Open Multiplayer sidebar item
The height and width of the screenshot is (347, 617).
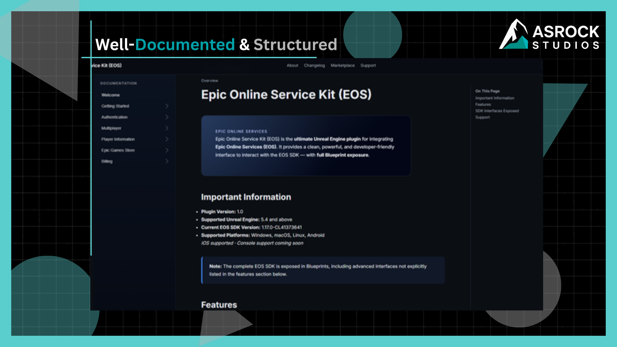click(x=111, y=128)
